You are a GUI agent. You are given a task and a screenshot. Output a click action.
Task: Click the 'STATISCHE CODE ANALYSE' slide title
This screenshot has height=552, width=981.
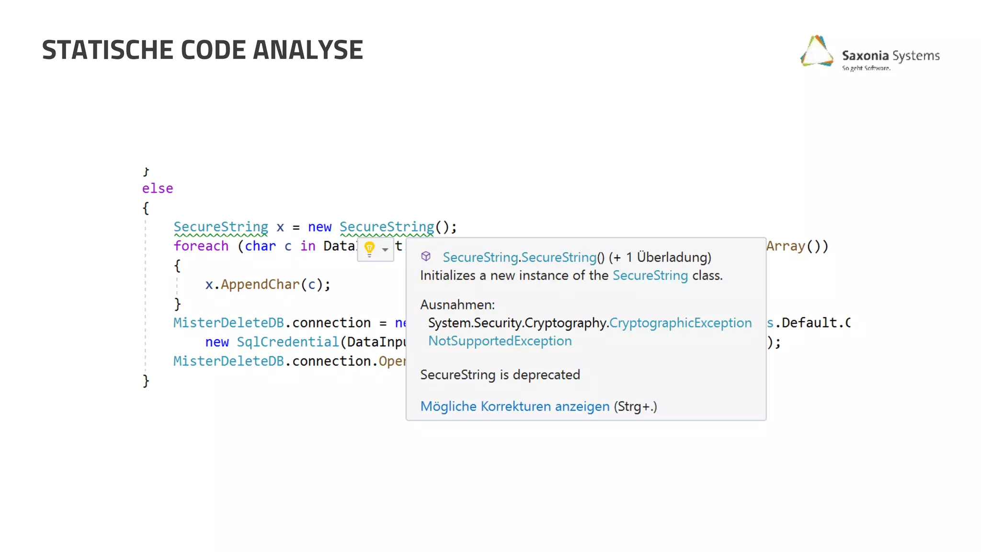pos(203,50)
